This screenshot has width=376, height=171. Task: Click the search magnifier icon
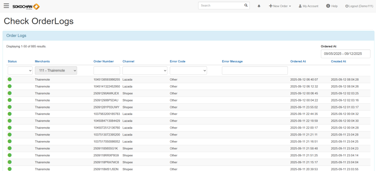click(246, 5)
